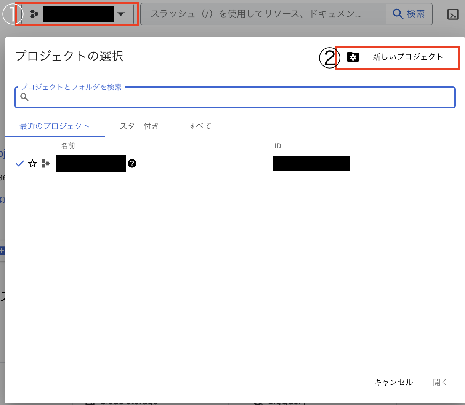Click the new project folder gear icon
Image resolution: width=465 pixels, height=405 pixels.
pos(353,57)
